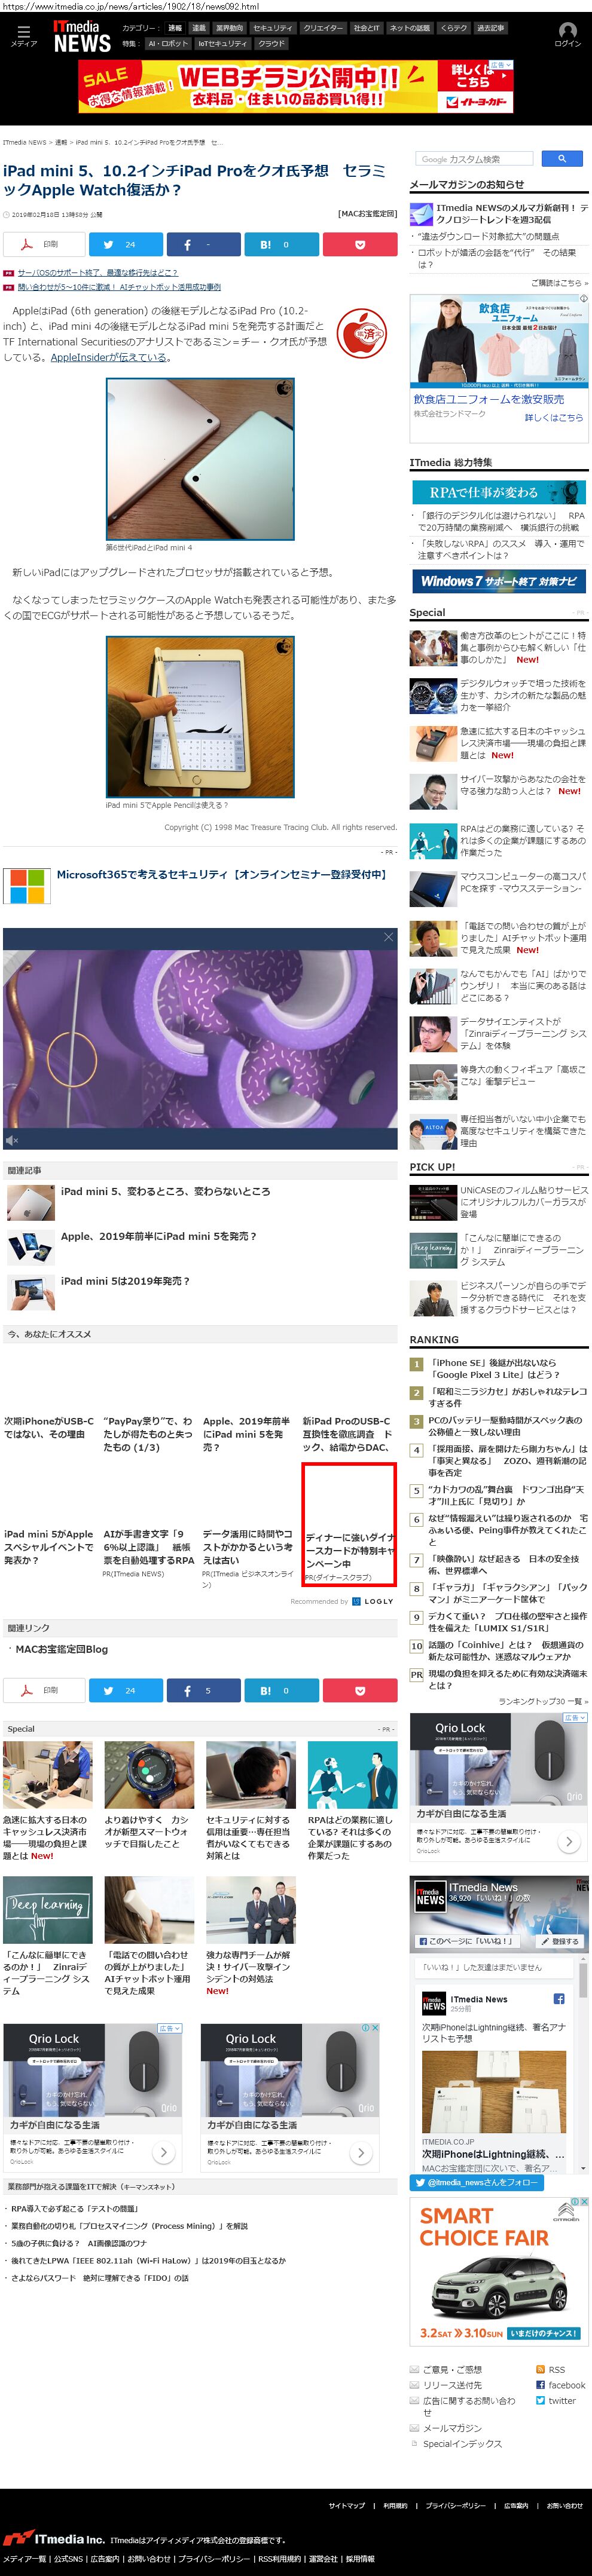Click the arrow on the sidebar Qrio Lock ad
This screenshot has width=592, height=2576.
[x=569, y=1841]
